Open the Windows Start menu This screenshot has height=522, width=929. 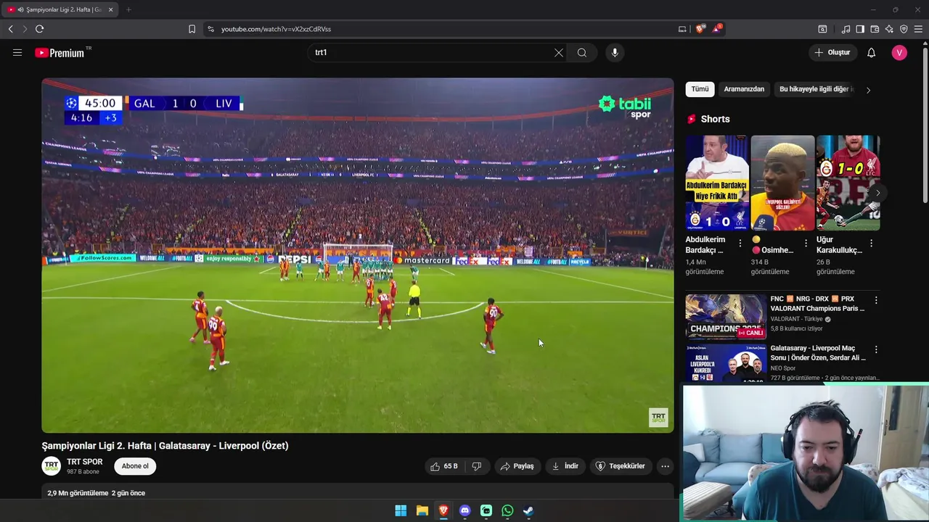(x=401, y=511)
